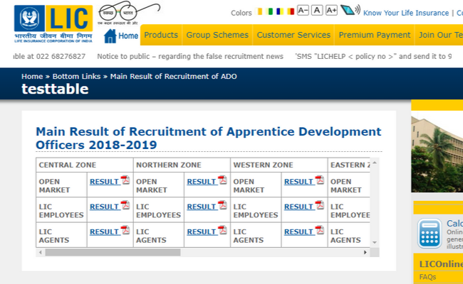Click the table's horizontal scrollbar right arrow

point(365,252)
